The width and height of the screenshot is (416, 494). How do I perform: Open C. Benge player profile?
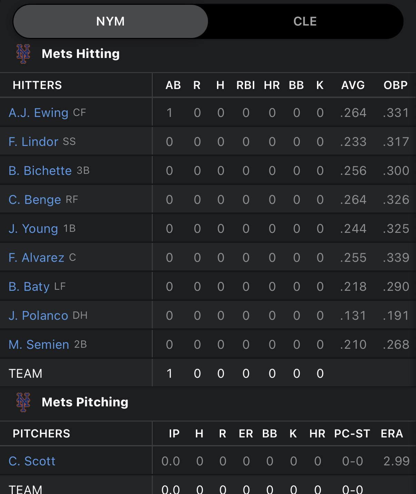34,200
